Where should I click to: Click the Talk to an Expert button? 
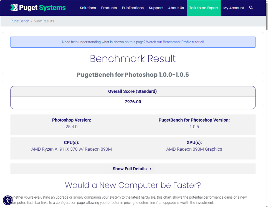(204, 8)
